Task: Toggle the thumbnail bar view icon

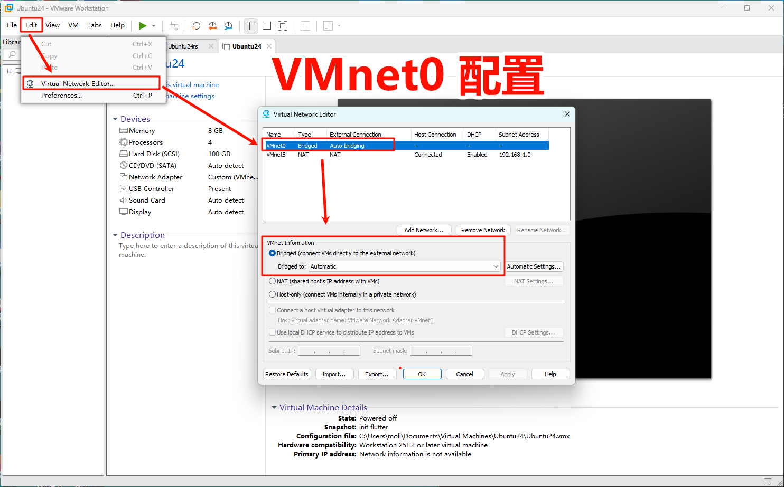Action: coord(267,25)
